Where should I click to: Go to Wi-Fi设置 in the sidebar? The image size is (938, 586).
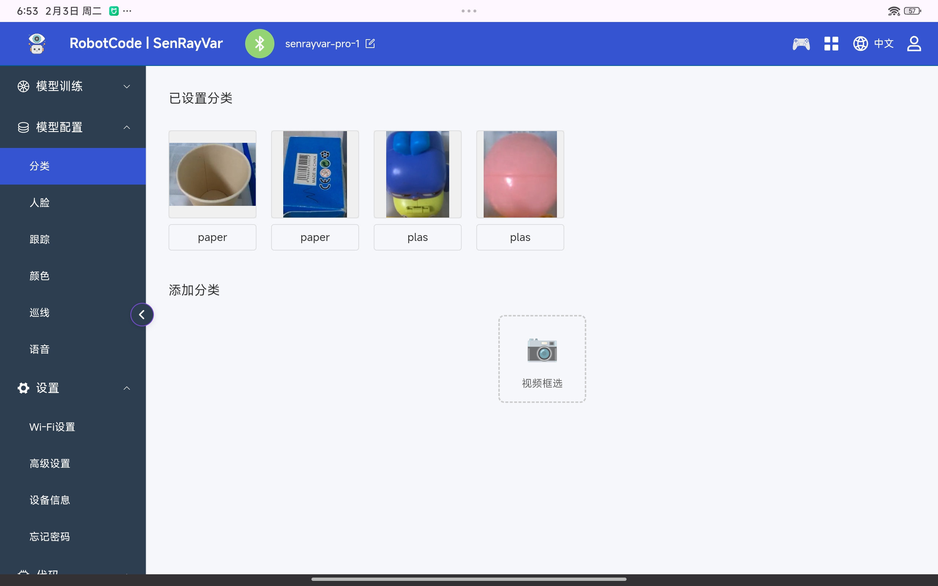(x=52, y=427)
